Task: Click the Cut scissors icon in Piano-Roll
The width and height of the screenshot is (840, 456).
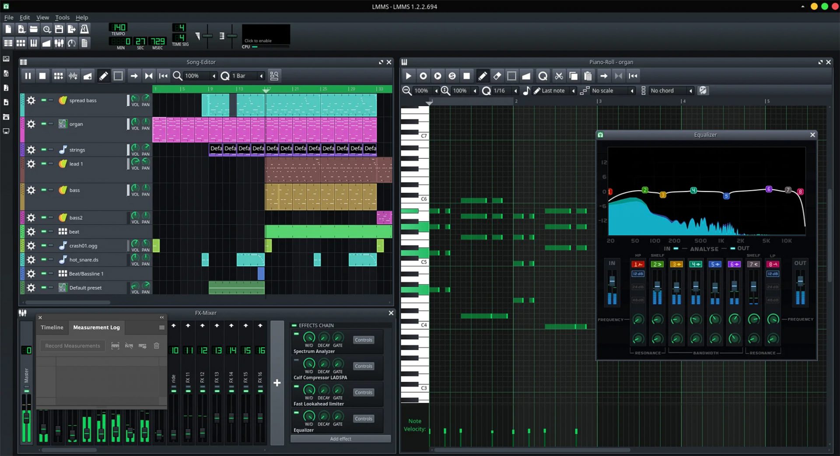Action: [x=559, y=76]
